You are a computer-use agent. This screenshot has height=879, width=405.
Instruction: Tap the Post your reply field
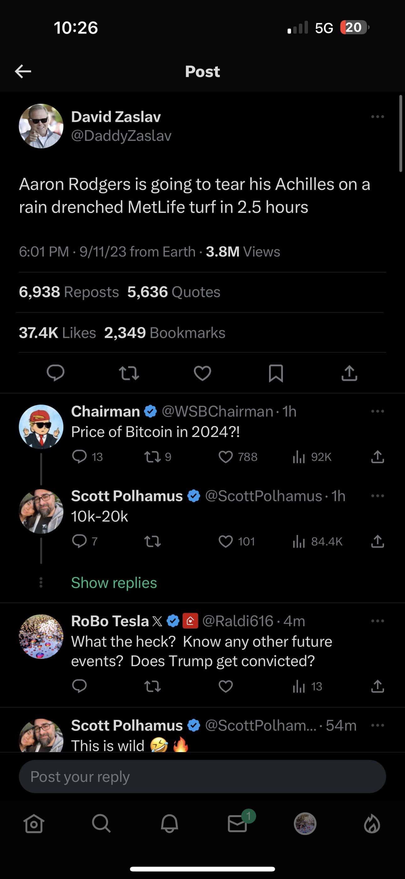(x=202, y=777)
